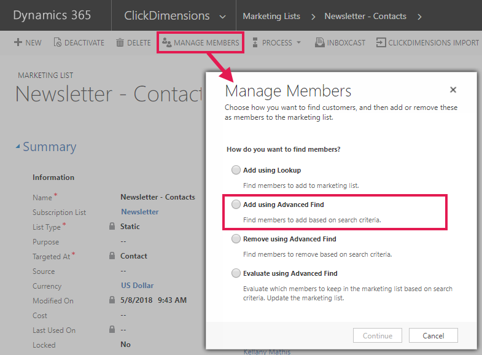Open the Newsletter subscription list link
Screen dimensions: 482x355
(x=140, y=212)
